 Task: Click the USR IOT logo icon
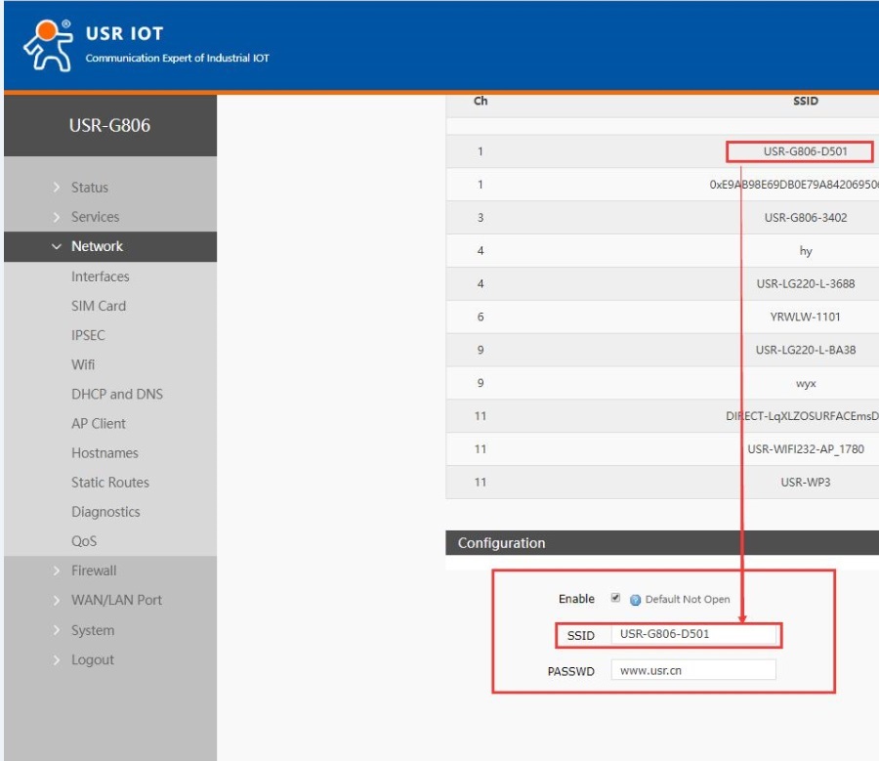click(48, 45)
